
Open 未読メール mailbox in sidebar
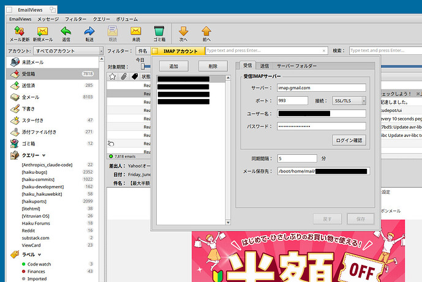tap(53, 62)
